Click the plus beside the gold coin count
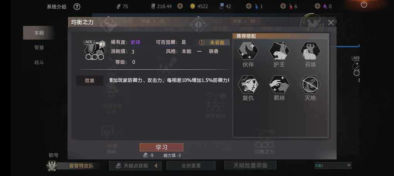This screenshot has height=176, width=394. [x=180, y=6]
